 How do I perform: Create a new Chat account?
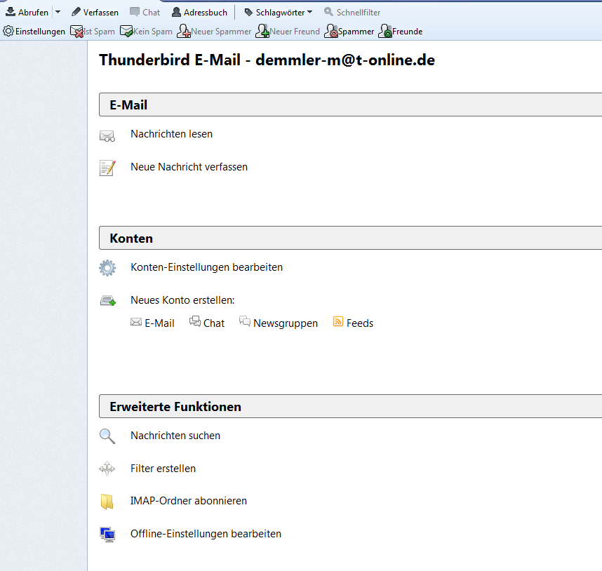click(207, 323)
